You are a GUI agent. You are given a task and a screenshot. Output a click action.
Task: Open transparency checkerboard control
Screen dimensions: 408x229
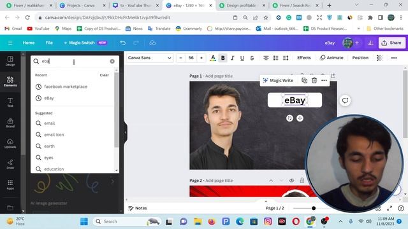tap(380, 58)
